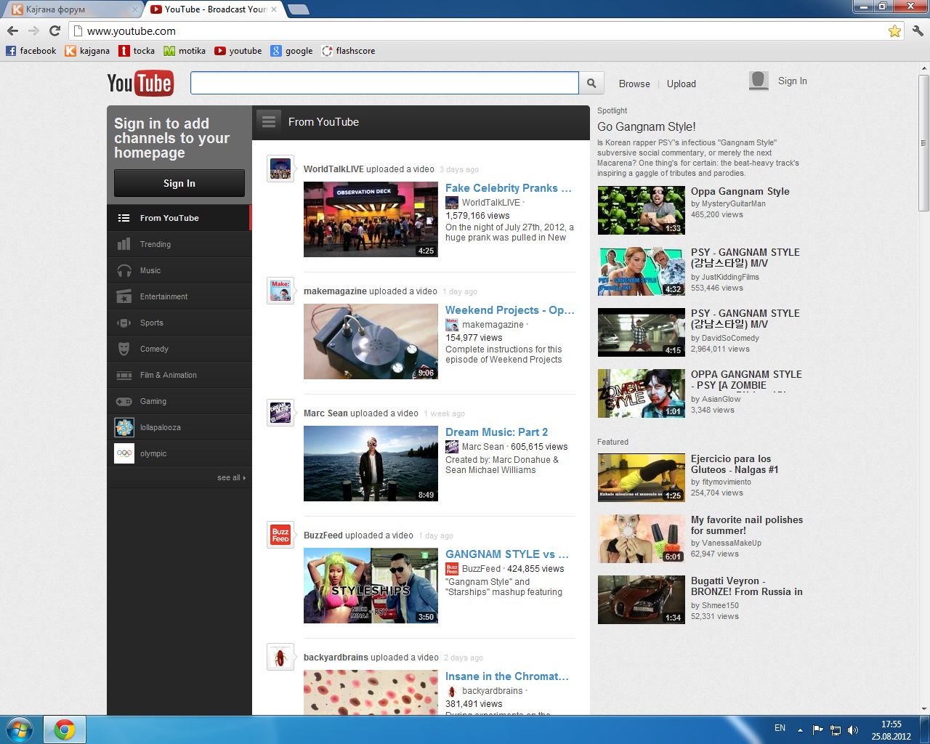Open the Upload link in header

(681, 84)
